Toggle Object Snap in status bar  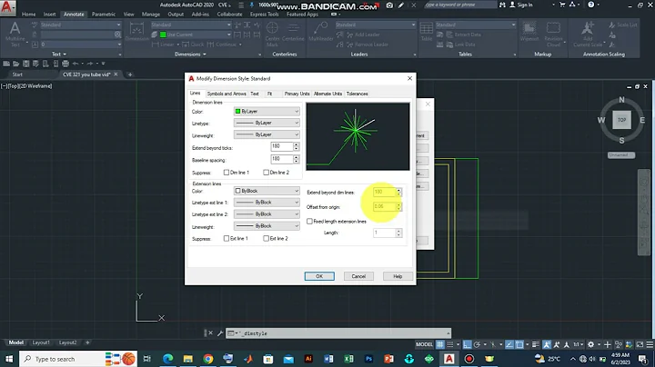pos(519,344)
